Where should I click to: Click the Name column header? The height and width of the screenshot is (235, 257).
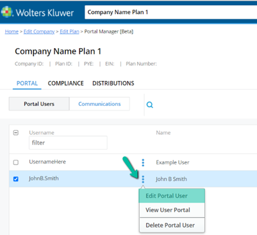coord(163,133)
